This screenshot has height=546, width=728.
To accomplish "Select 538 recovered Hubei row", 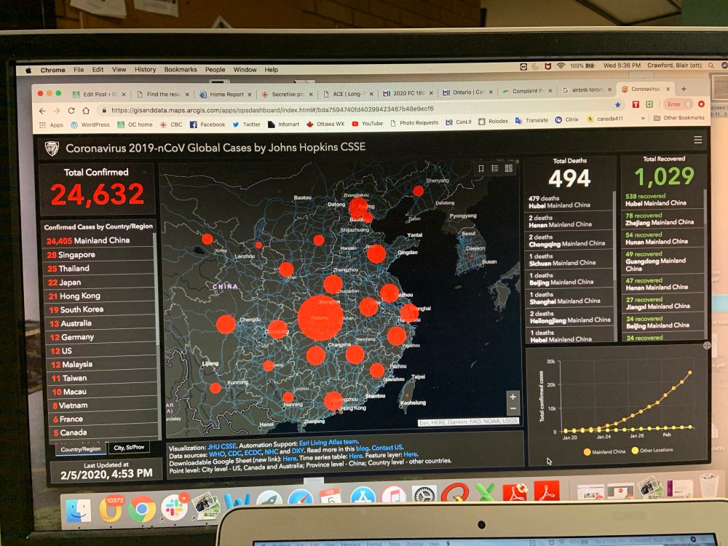I will coord(662,199).
